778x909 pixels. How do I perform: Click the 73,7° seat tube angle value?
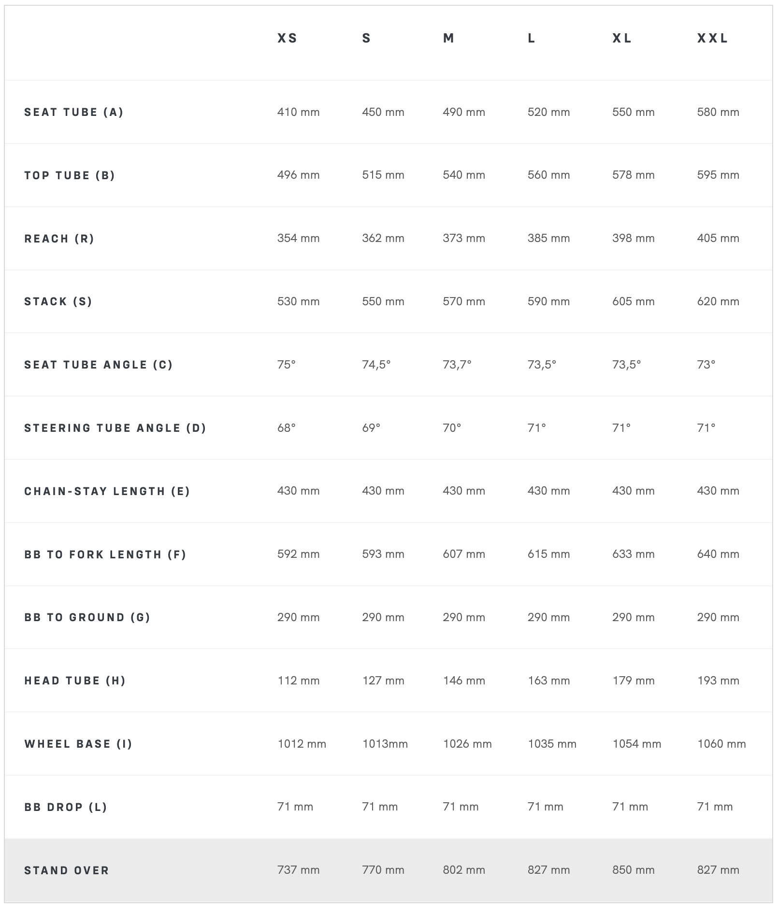457,365
